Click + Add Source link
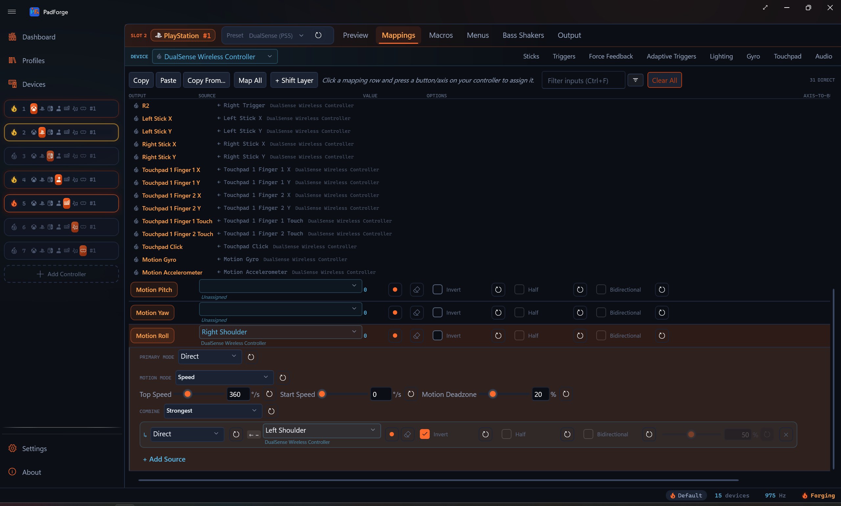Screen dimensions: 841x506 [x=164, y=459]
